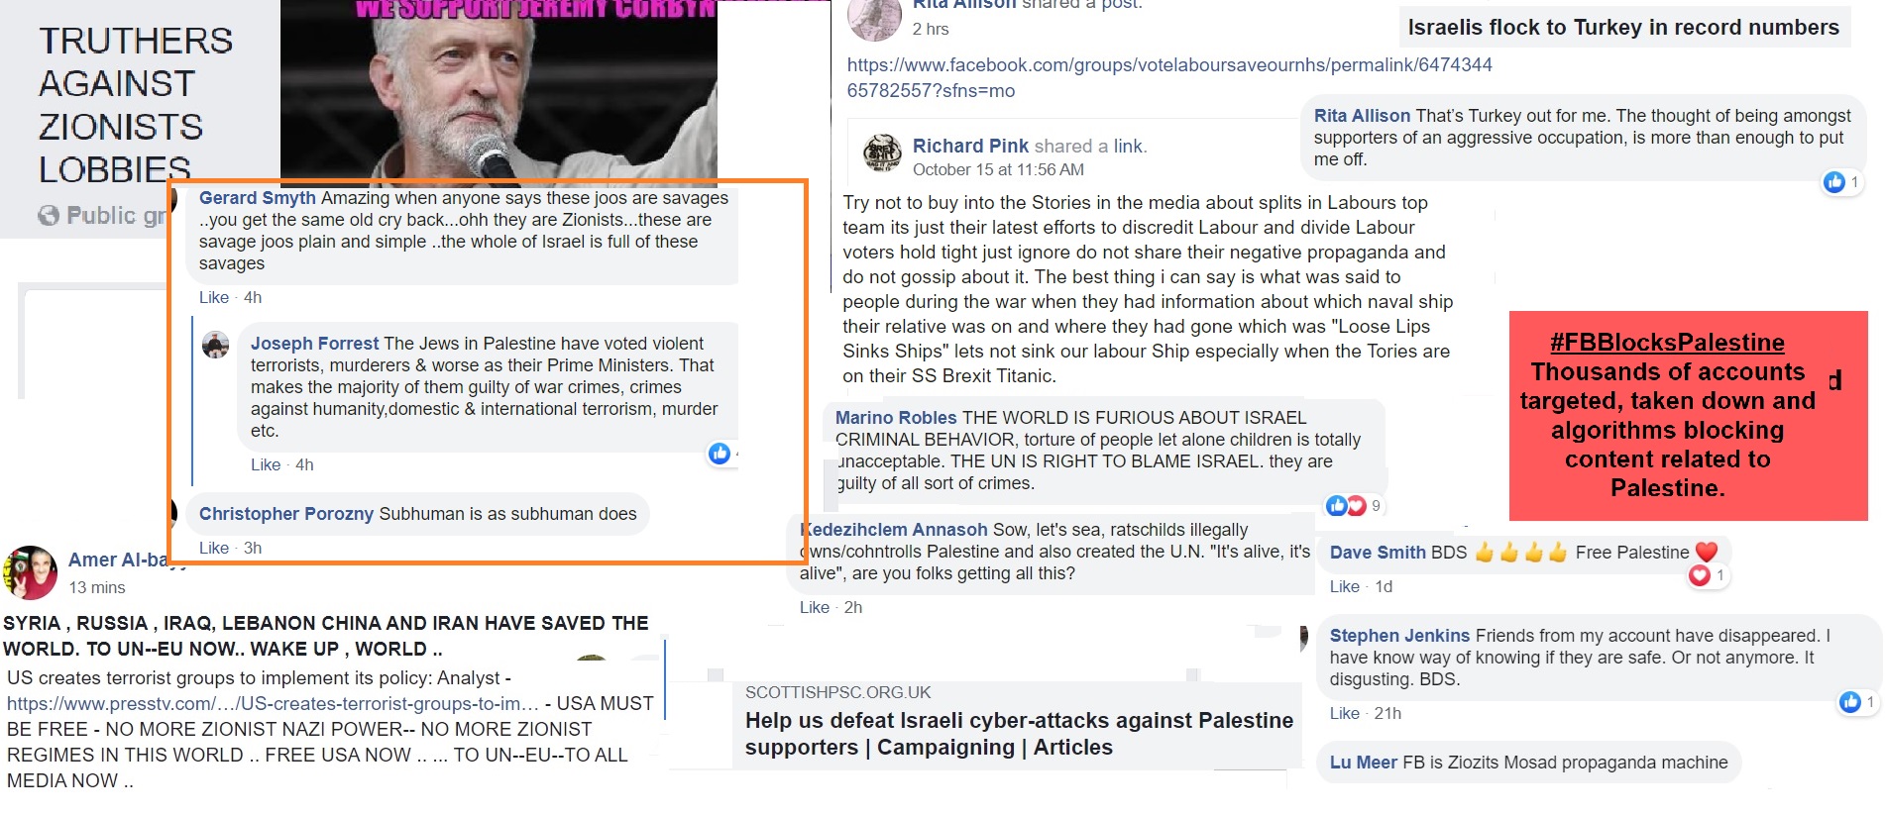Open Richard Pink's profile picture
Screen dimensions: 1885x816
[x=882, y=153]
